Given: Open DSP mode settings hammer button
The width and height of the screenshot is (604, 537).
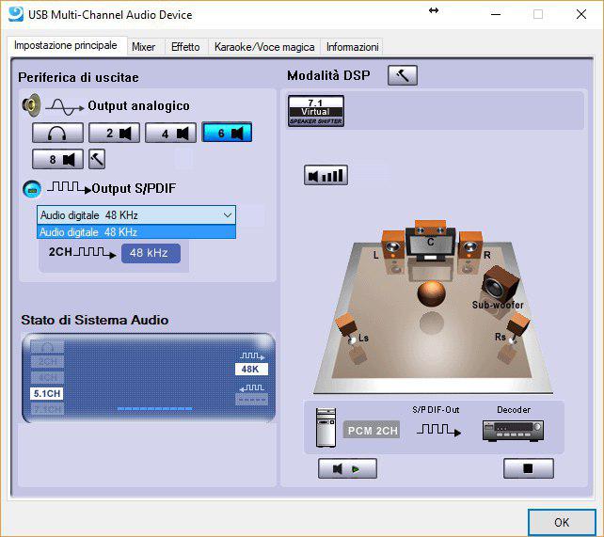Looking at the screenshot, I should (403, 75).
